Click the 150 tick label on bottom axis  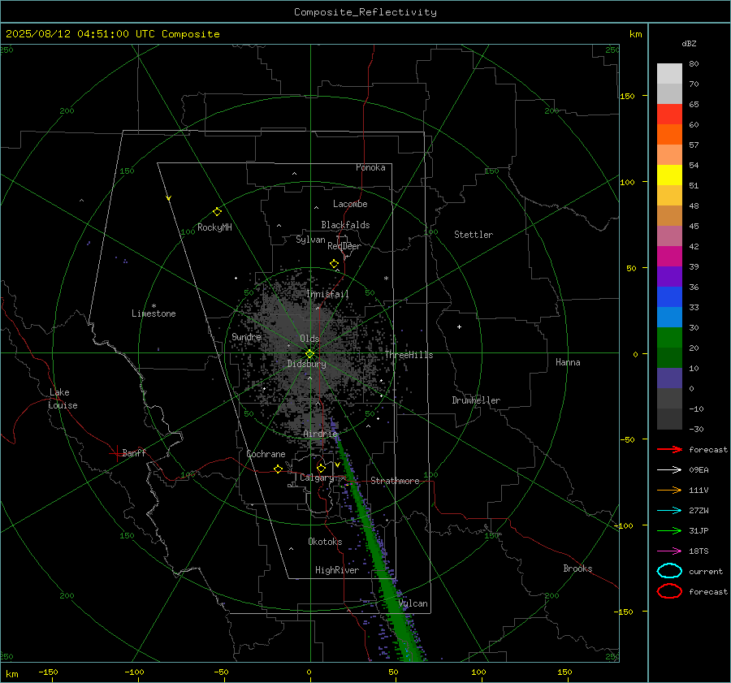tap(564, 672)
